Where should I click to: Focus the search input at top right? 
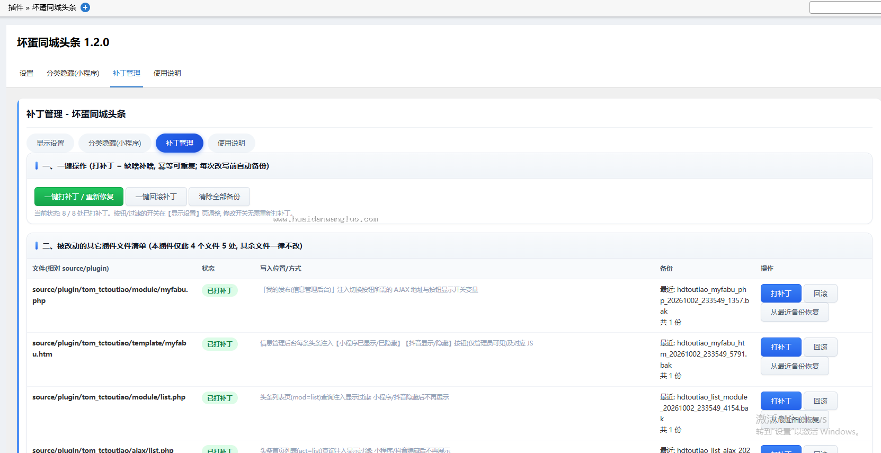pyautogui.click(x=845, y=7)
